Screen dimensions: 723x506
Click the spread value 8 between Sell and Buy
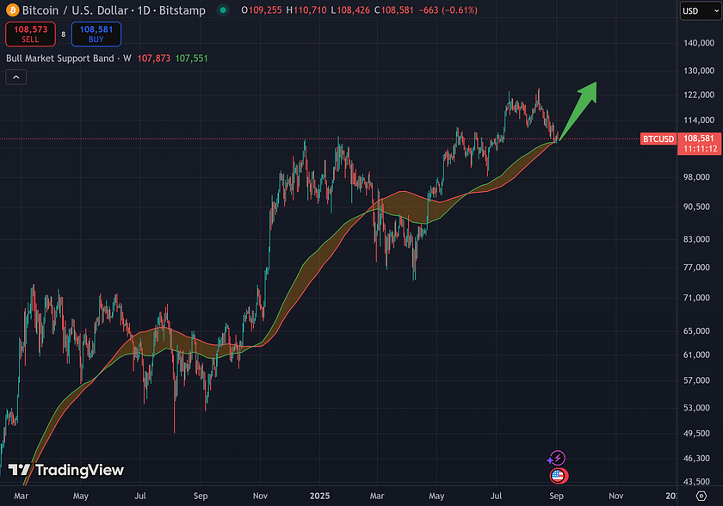64,34
